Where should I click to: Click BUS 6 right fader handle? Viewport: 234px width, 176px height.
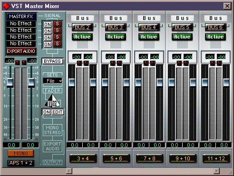click(x=226, y=82)
